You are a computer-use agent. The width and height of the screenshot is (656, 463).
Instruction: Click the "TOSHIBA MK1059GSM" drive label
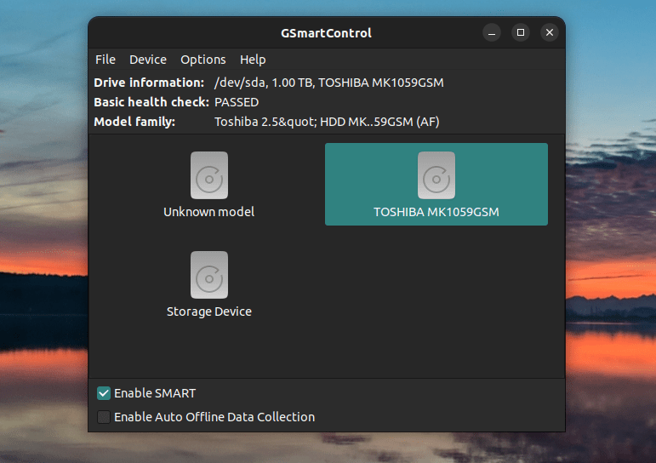pos(436,212)
